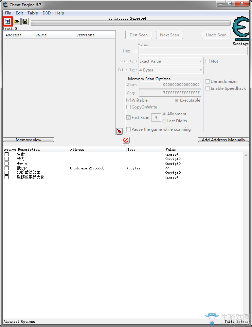Click the Description column header
The width and height of the screenshot is (252, 327).
click(43, 149)
